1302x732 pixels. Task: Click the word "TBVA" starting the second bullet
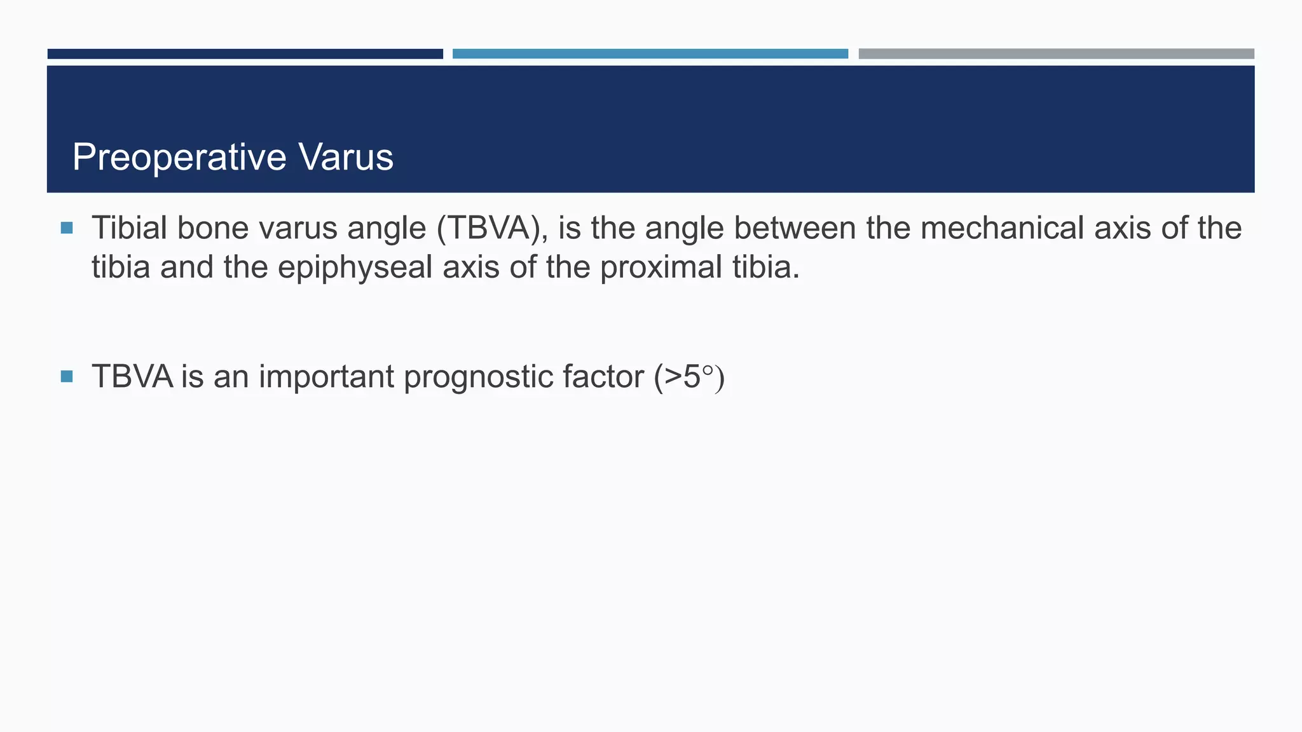(132, 377)
